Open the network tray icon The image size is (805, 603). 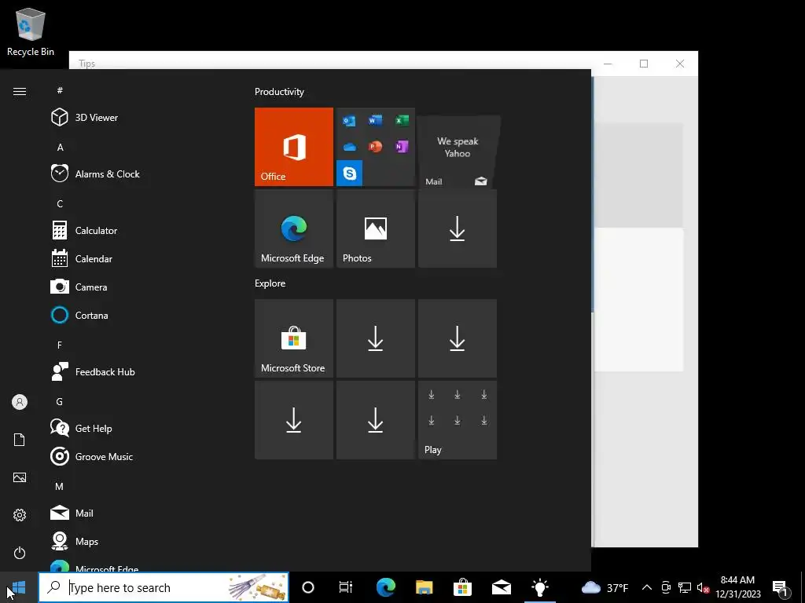click(x=685, y=587)
